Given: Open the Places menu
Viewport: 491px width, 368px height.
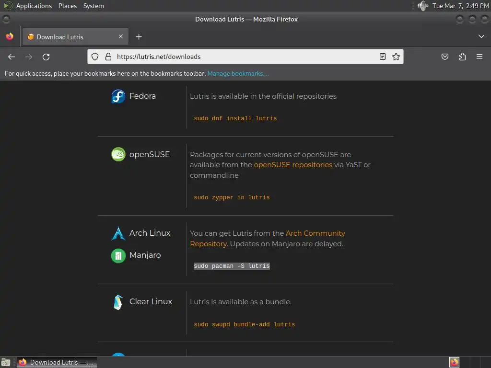Looking at the screenshot, I should tap(68, 6).
